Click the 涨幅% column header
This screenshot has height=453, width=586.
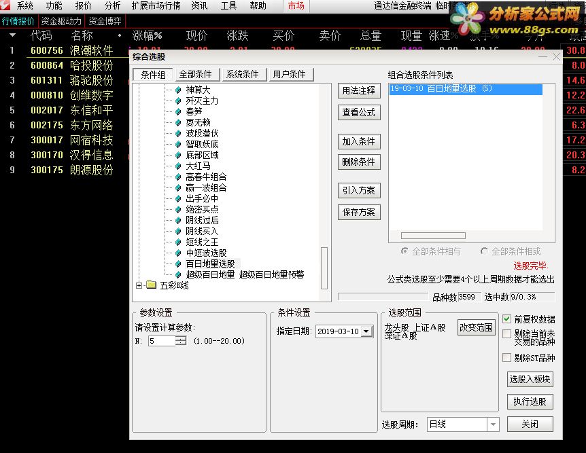[x=147, y=35]
